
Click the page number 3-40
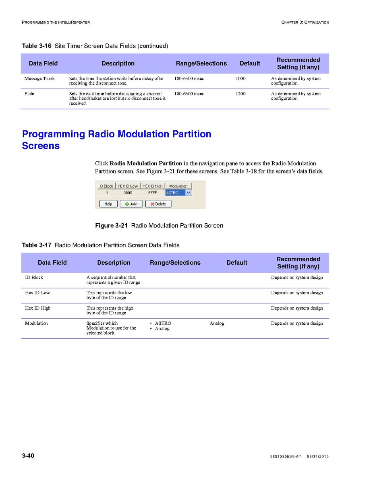(28, 456)
